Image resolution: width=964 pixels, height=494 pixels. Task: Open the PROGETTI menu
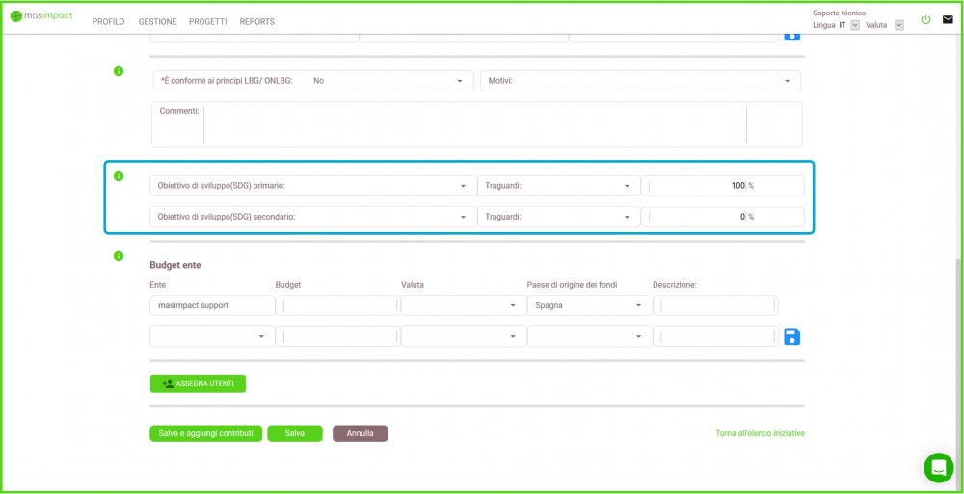pyautogui.click(x=207, y=22)
